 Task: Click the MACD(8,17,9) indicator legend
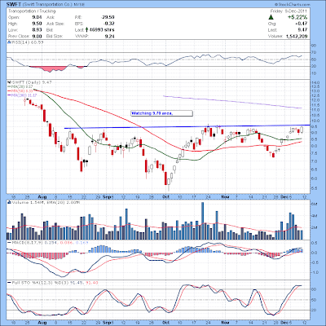coord(47,242)
